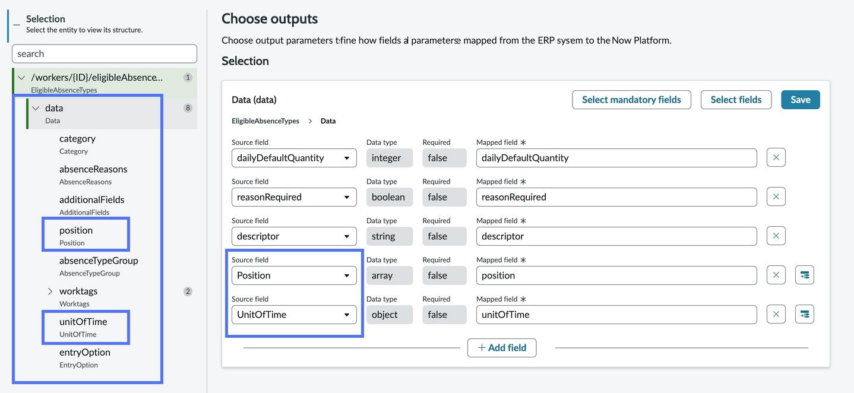Edit the dailyDefaultQuantity mapped field
This screenshot has width=854, height=393.
616,158
